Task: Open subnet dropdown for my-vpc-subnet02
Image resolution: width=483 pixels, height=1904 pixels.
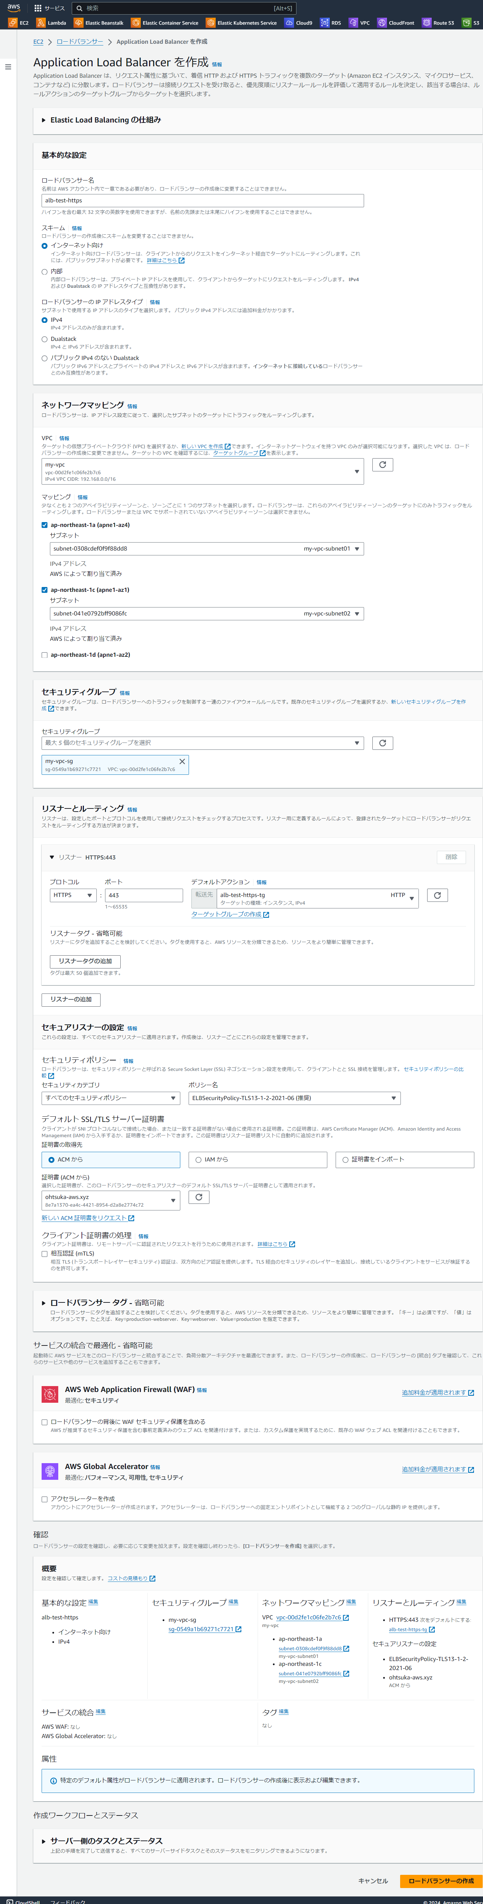Action: click(207, 613)
